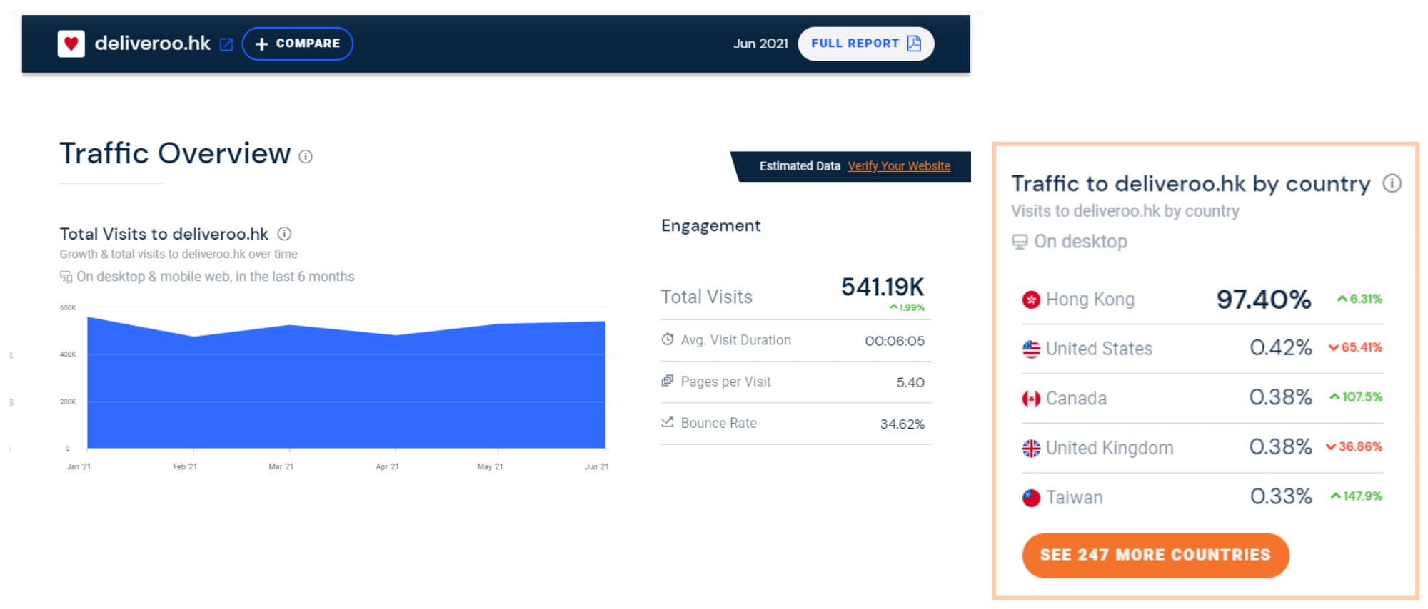Image resolution: width=1428 pixels, height=609 pixels.
Task: Select the Canada country name
Action: pos(1076,399)
